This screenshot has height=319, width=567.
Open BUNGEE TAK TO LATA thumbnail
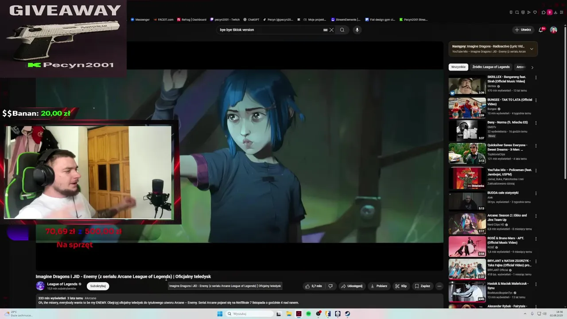point(467,108)
